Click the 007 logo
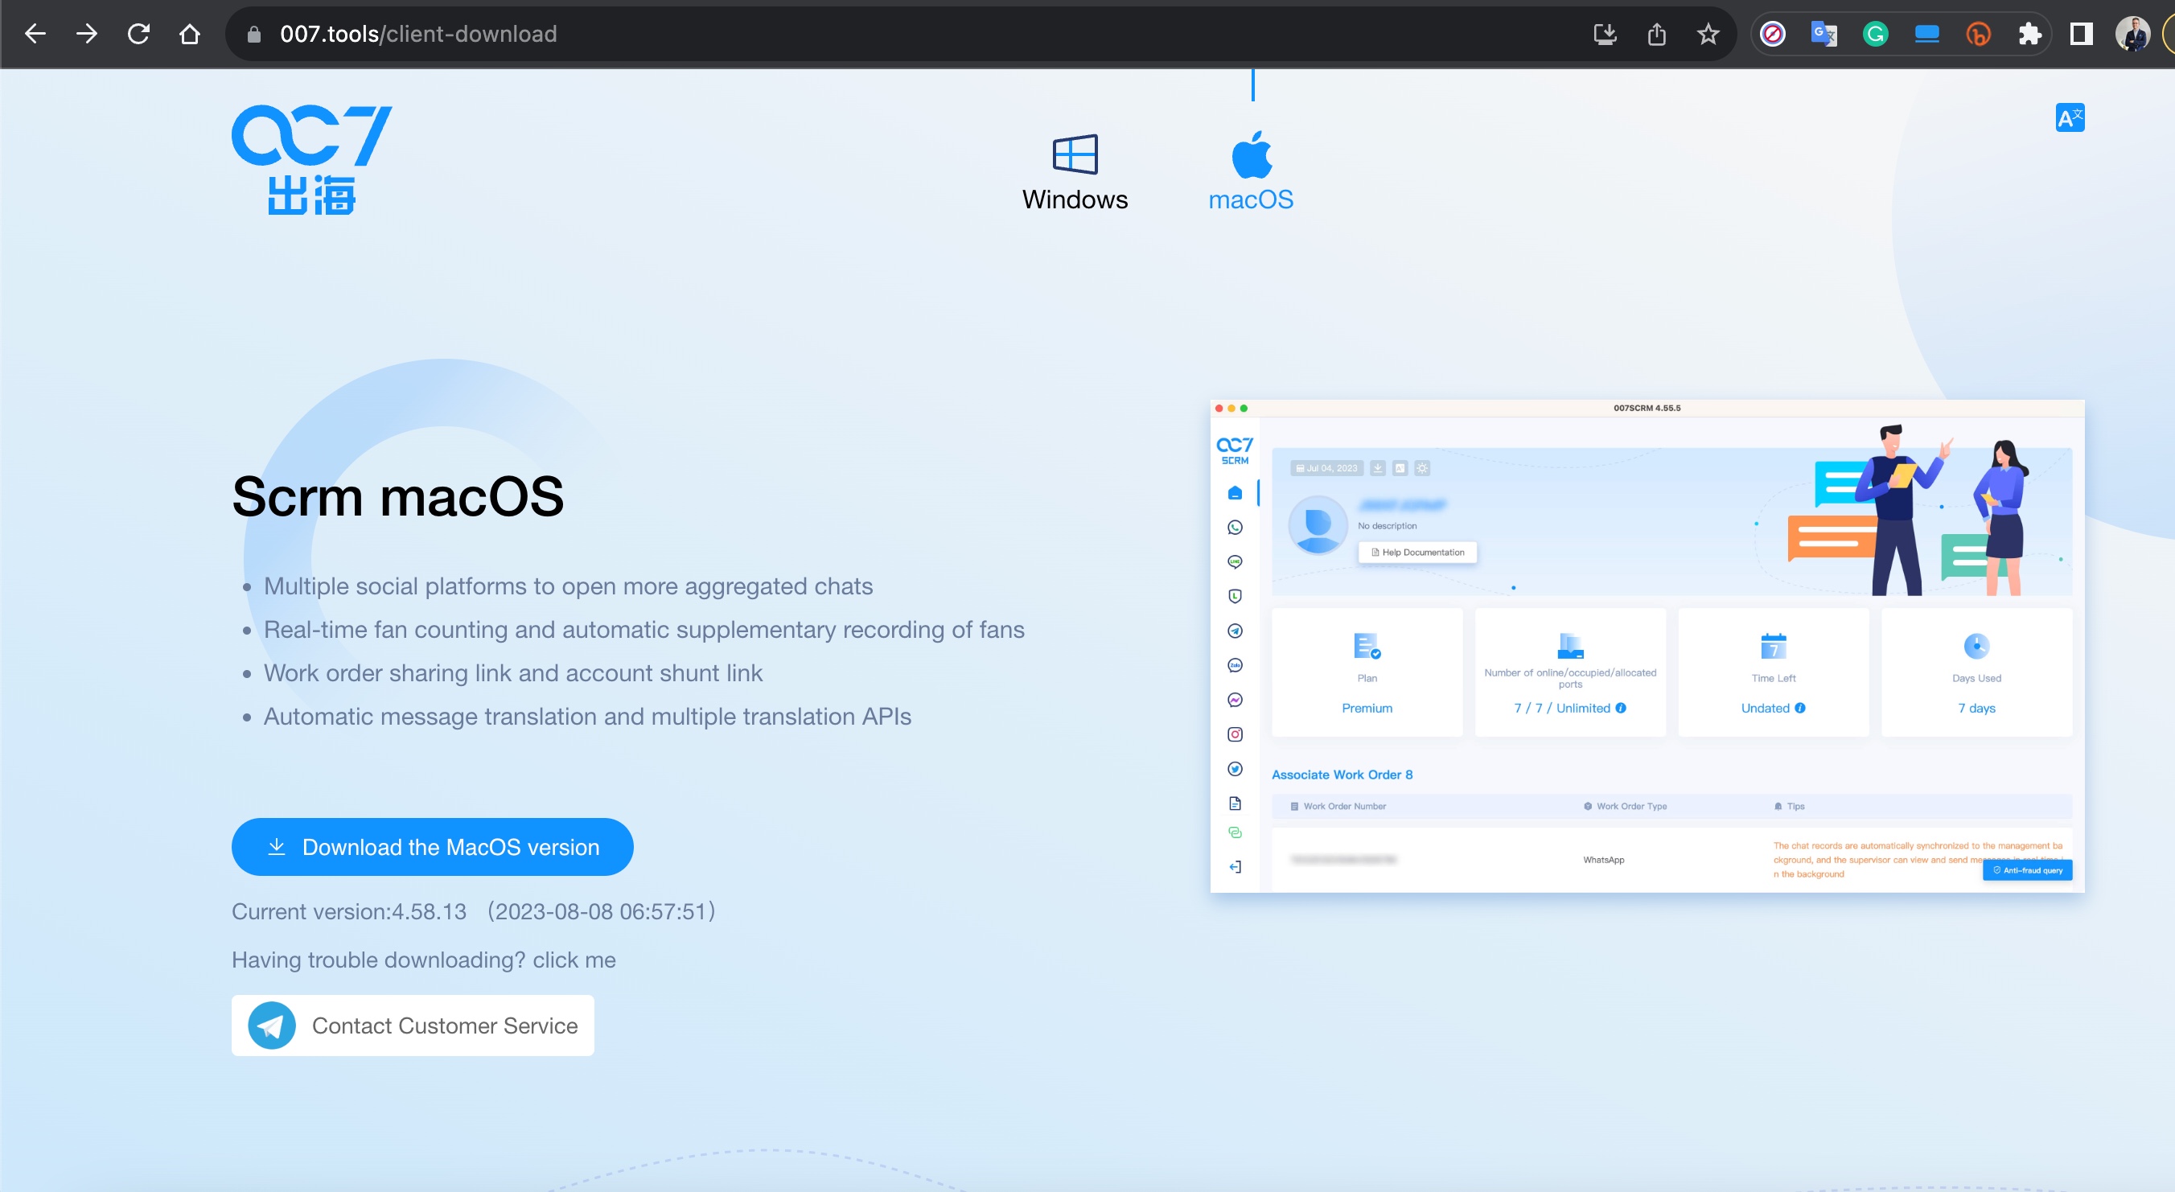This screenshot has height=1192, width=2175. point(311,159)
